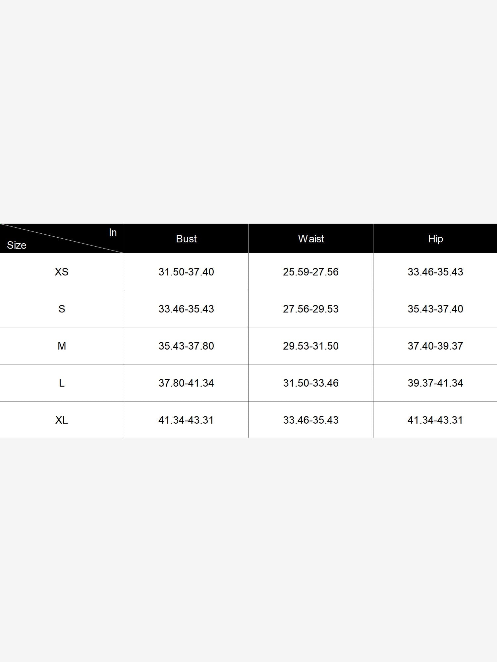497x662 pixels.
Task: Click M bust value 35.43-37.80
Action: [x=186, y=346]
